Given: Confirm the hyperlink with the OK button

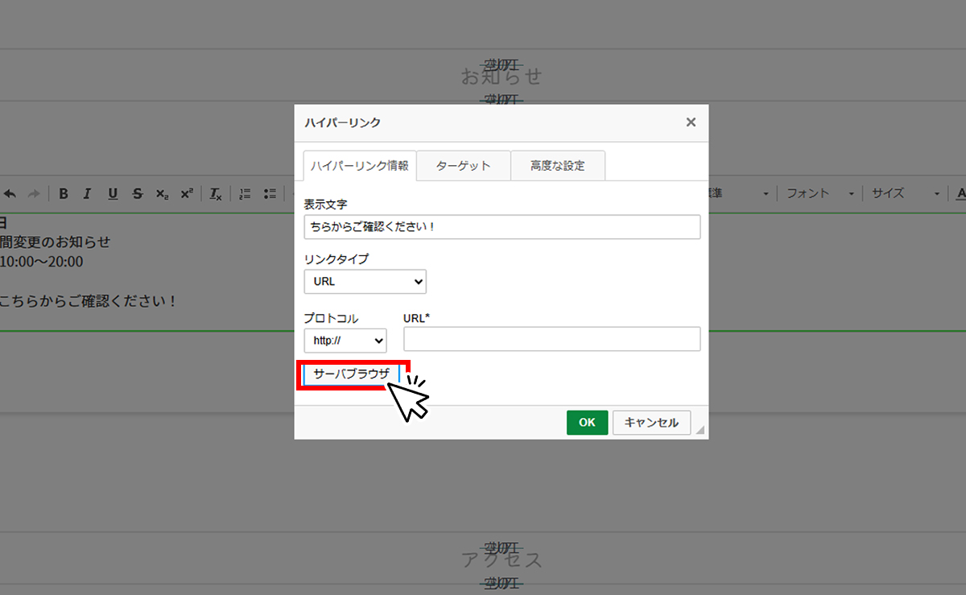Looking at the screenshot, I should coord(587,423).
